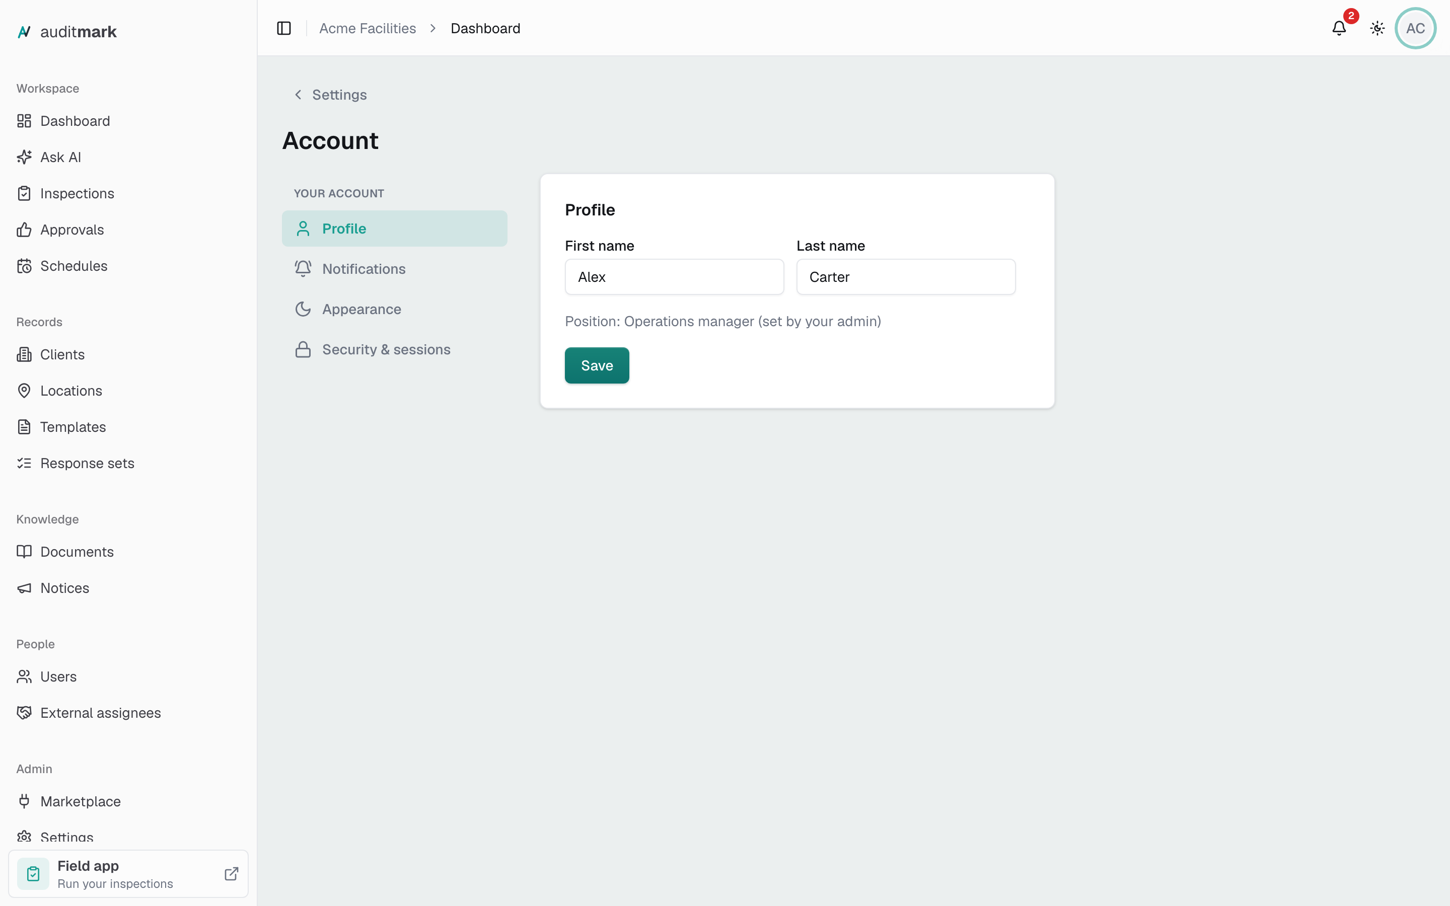Open Inspections in the sidebar
This screenshot has width=1450, height=906.
(x=128, y=194)
